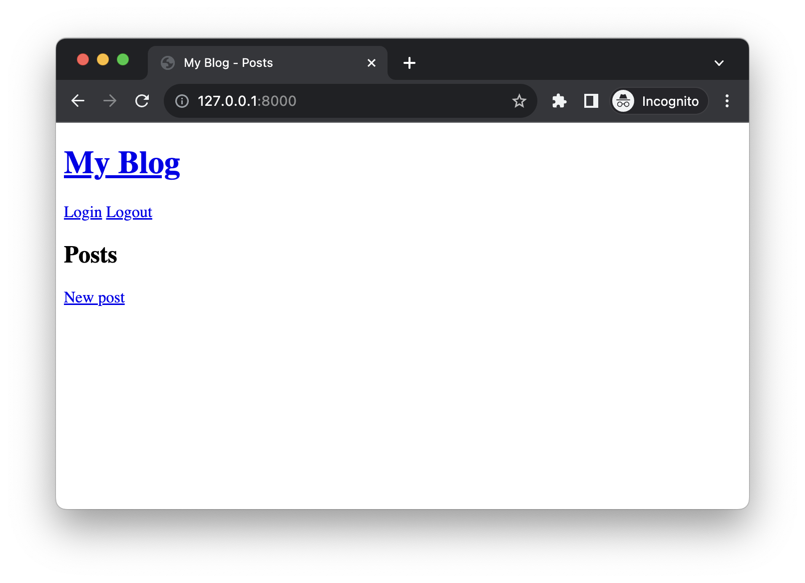Screen dimensions: 805x583
Task: Click the forward navigation arrow
Action: tap(109, 101)
